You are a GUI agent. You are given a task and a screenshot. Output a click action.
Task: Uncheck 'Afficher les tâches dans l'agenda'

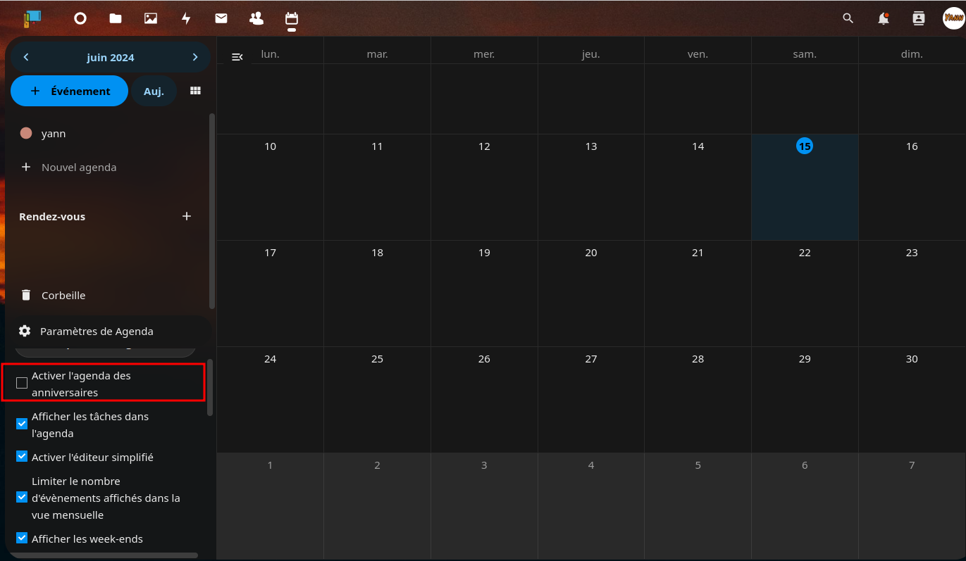coord(22,424)
